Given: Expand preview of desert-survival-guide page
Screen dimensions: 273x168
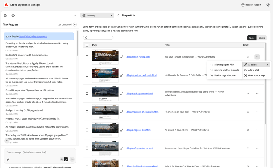Looking at the screenshot, I should click(122, 75).
